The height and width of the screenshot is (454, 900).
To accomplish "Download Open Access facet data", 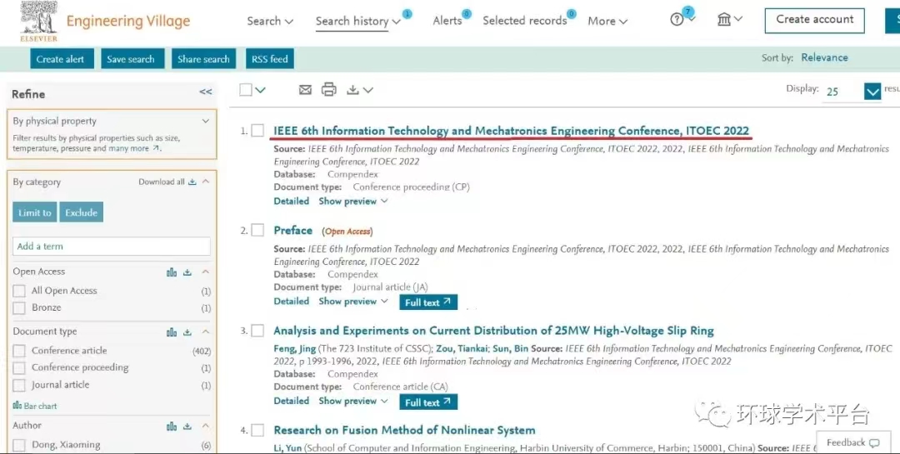I will 187,272.
